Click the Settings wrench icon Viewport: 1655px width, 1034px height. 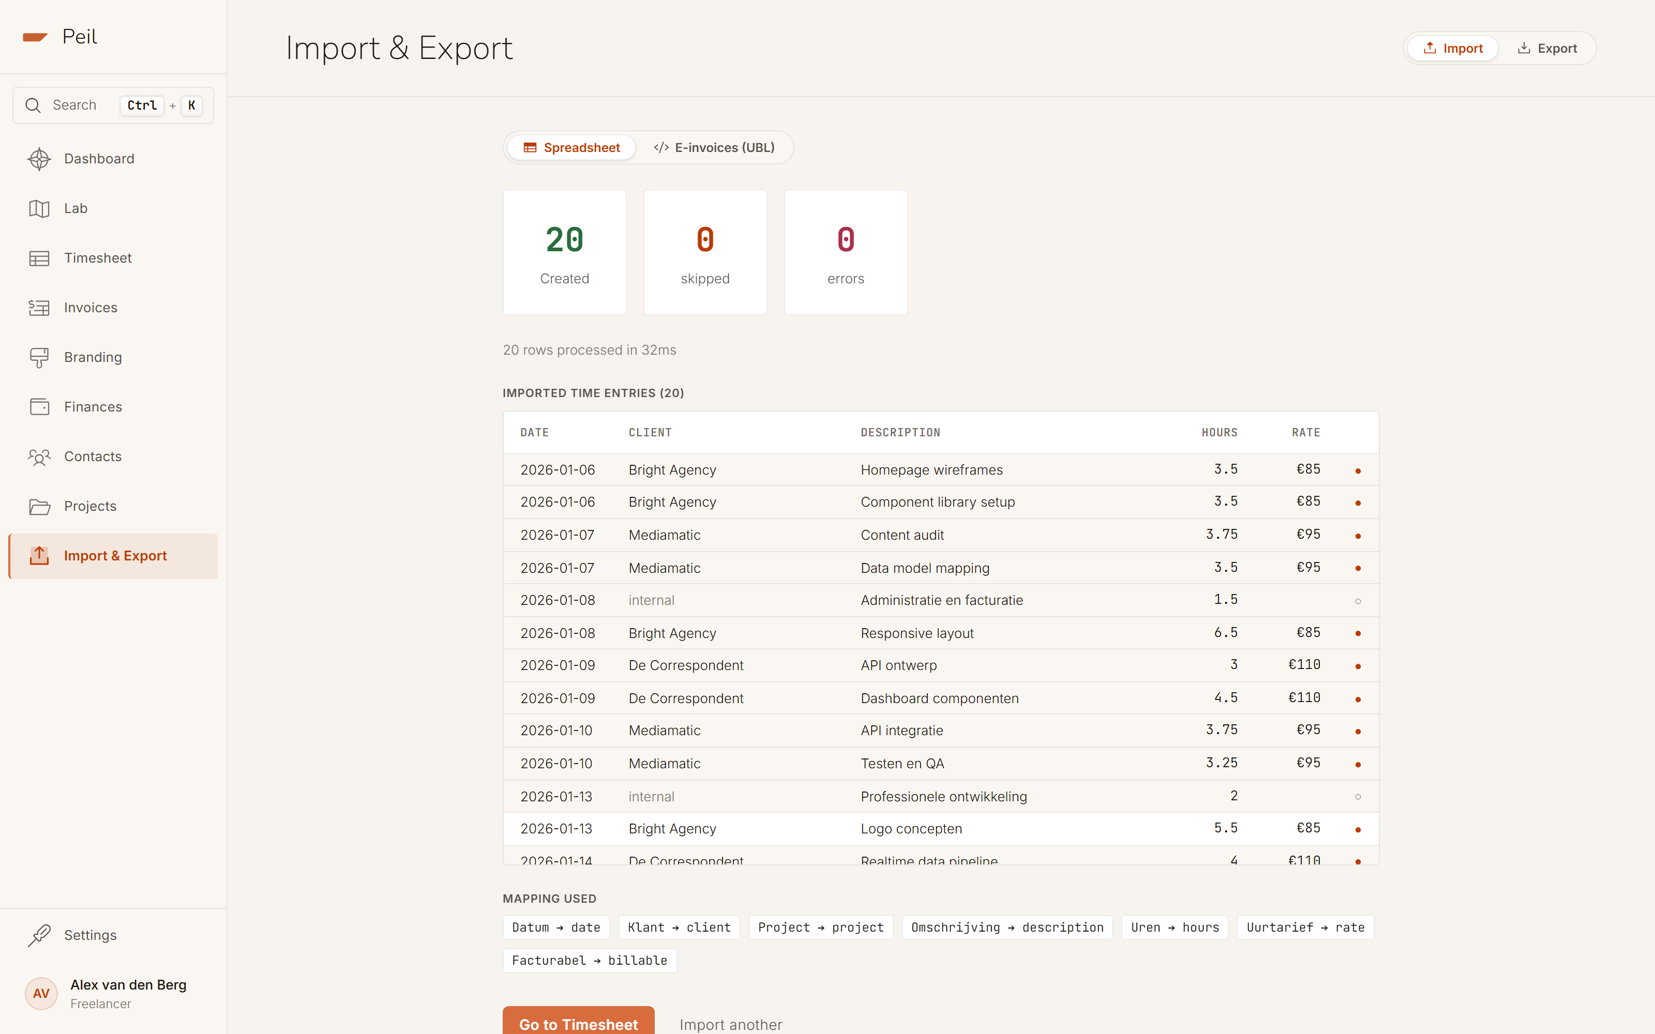click(39, 935)
